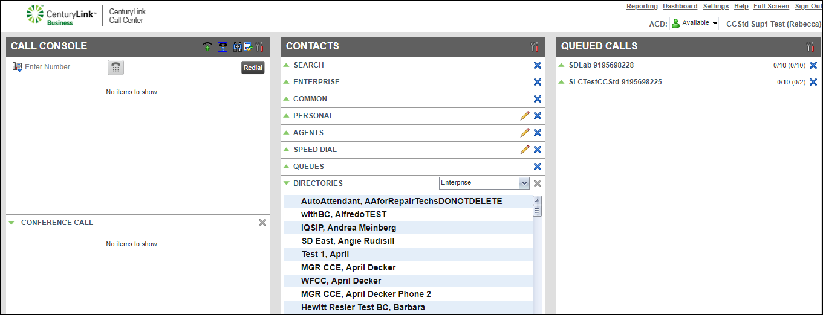
Task: Expand the Personal panel
Action: tap(287, 116)
